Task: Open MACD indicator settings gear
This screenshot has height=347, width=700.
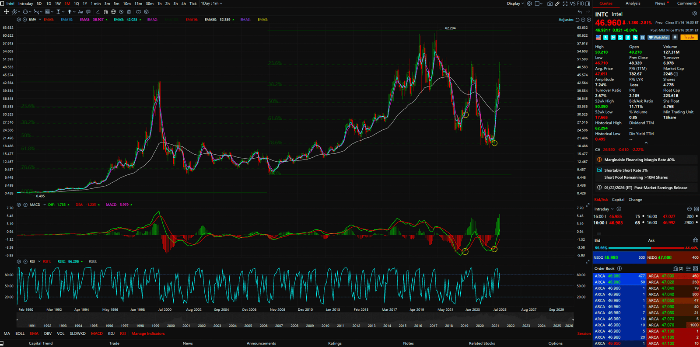Action: (19, 205)
